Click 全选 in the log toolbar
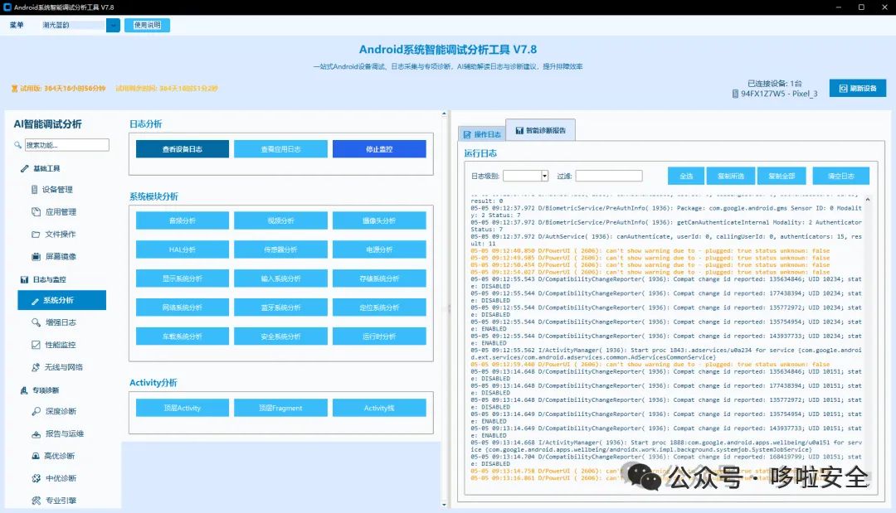 pyautogui.click(x=686, y=176)
